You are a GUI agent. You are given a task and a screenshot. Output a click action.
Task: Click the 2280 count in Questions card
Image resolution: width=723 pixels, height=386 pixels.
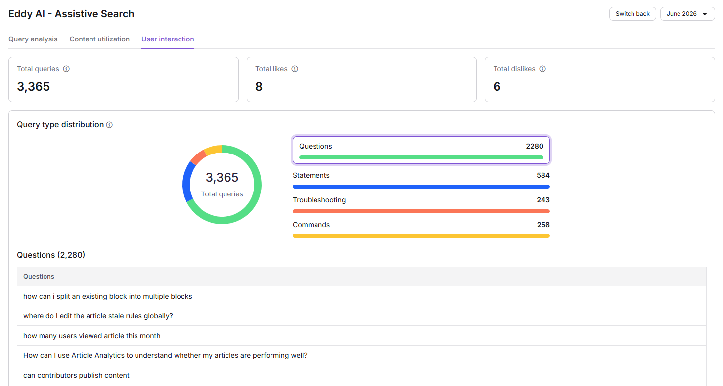click(535, 146)
